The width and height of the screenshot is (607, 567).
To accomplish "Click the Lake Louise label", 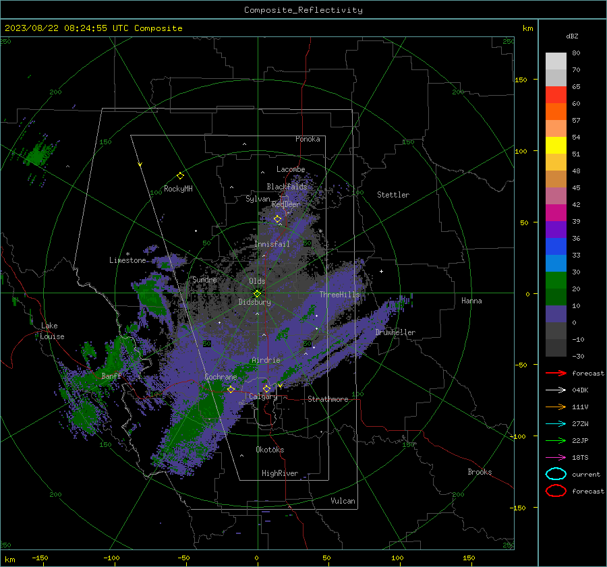I will (x=52, y=331).
